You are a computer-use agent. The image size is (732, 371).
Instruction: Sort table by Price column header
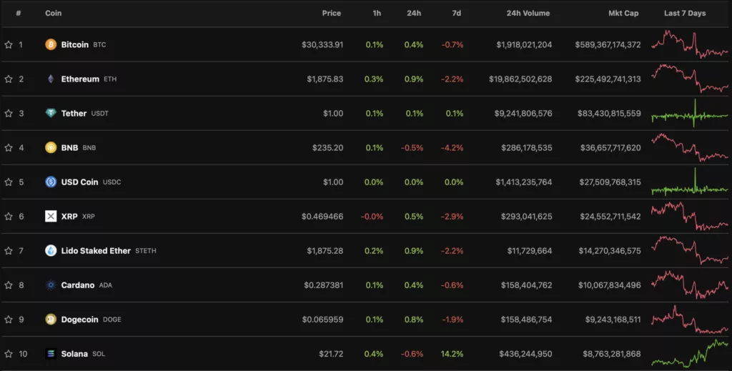pos(332,13)
